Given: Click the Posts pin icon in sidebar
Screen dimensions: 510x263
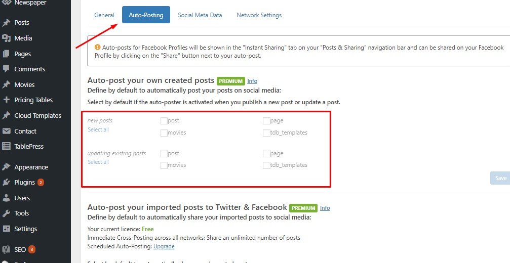Looking at the screenshot, I should pos(6,23).
